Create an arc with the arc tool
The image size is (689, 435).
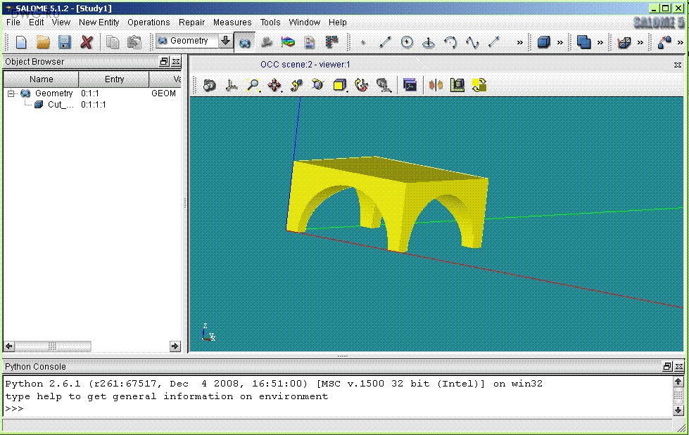click(x=450, y=42)
